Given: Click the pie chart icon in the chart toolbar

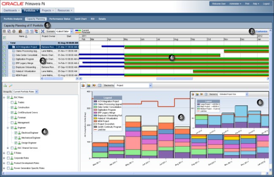Looking at the screenshot, I should (94, 86).
